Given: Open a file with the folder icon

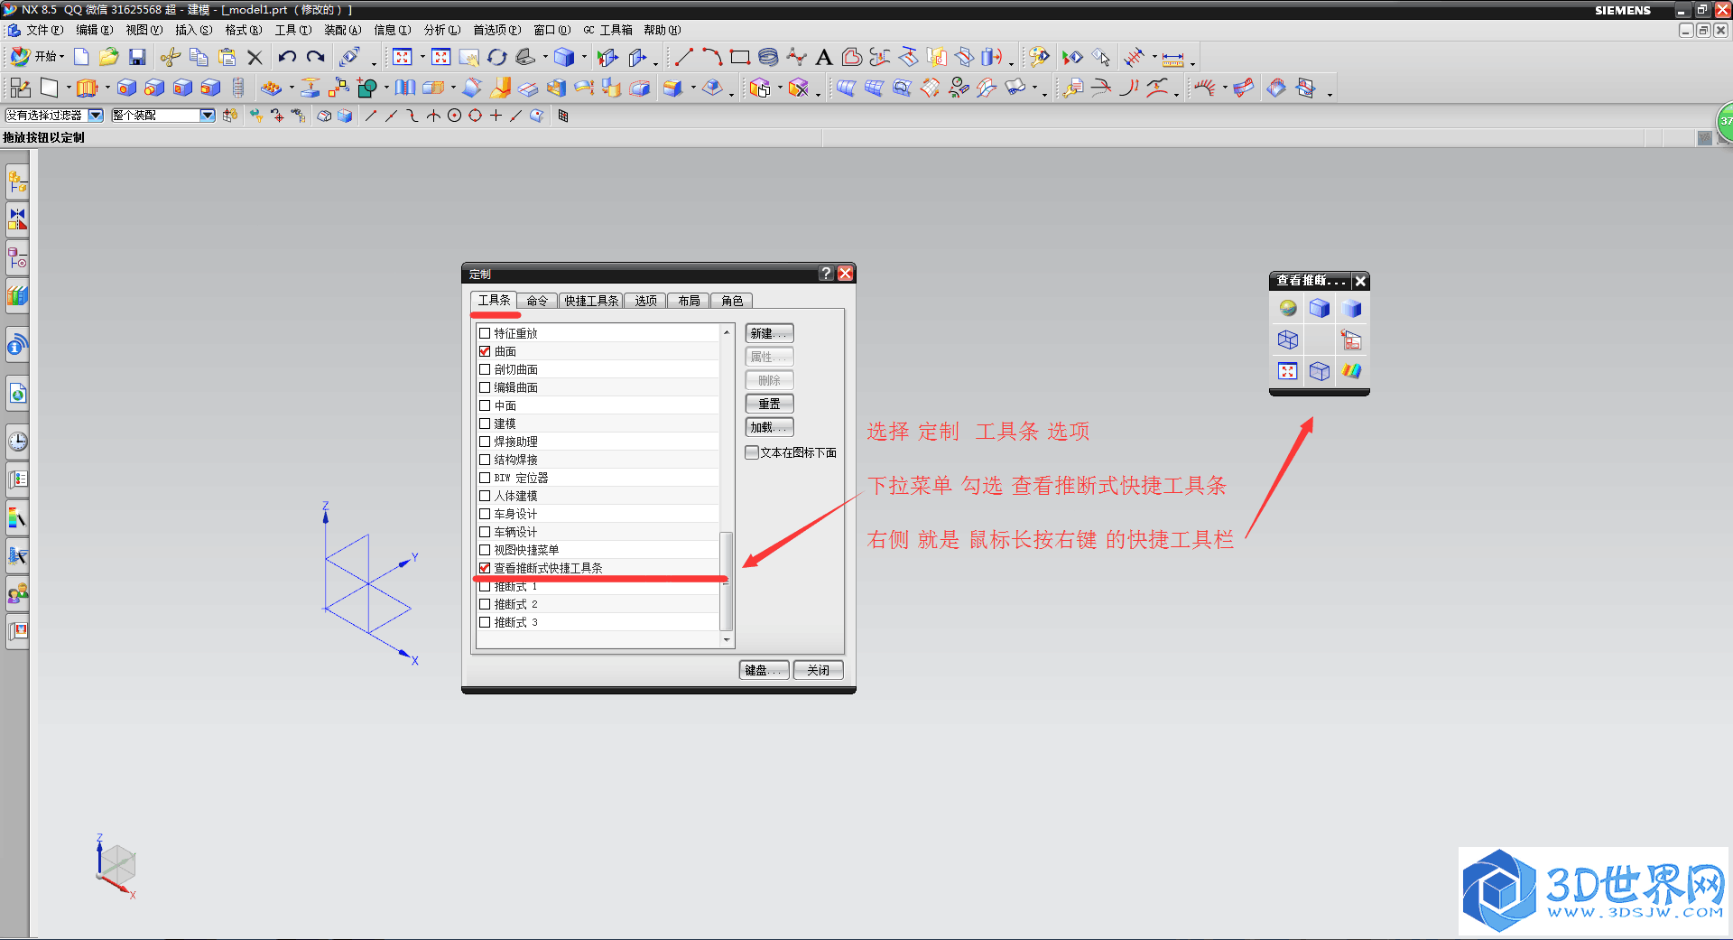Looking at the screenshot, I should [x=108, y=58].
